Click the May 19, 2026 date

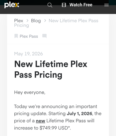click(28, 54)
